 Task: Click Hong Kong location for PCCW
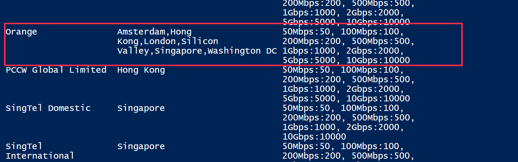(x=141, y=70)
